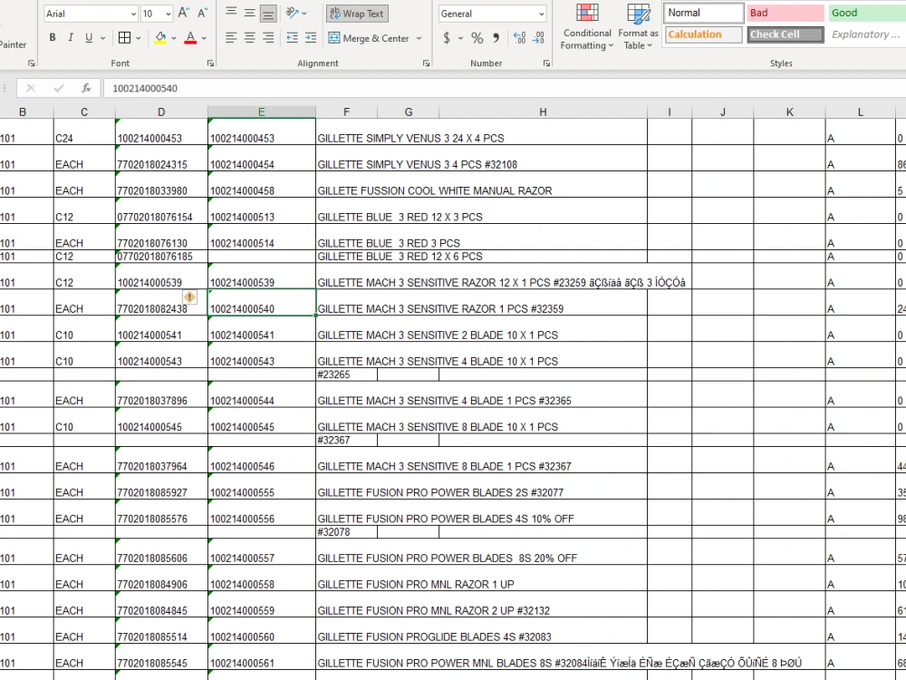Click Merge & Center button
The image size is (906, 680).
coord(370,38)
